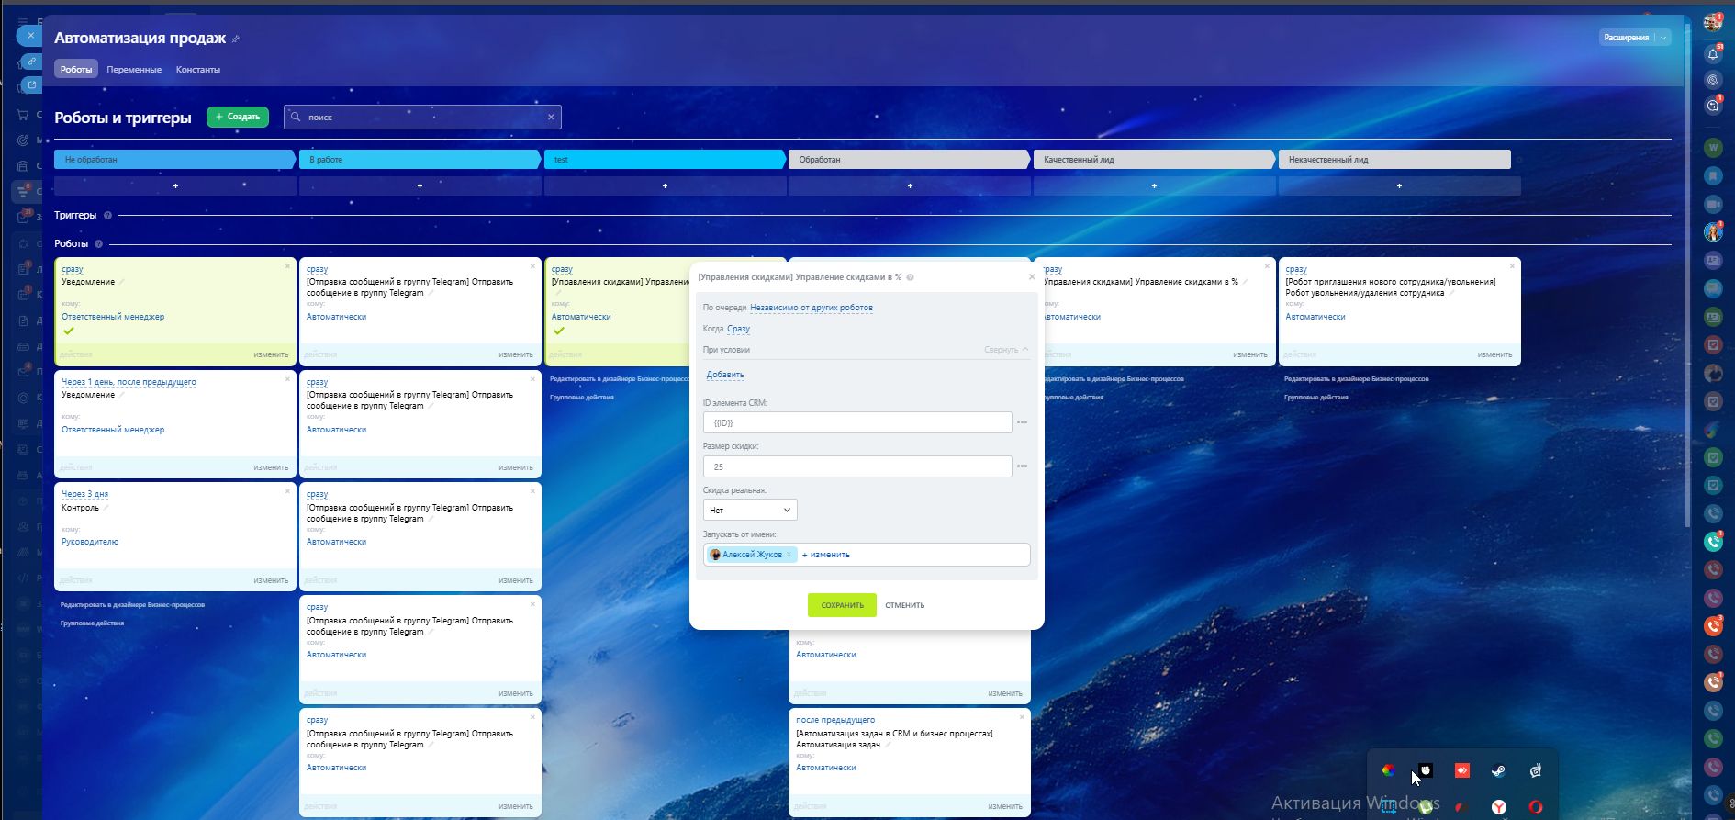
Task: Open delay link Через 1 день, после предыдущего
Action: coord(129,382)
